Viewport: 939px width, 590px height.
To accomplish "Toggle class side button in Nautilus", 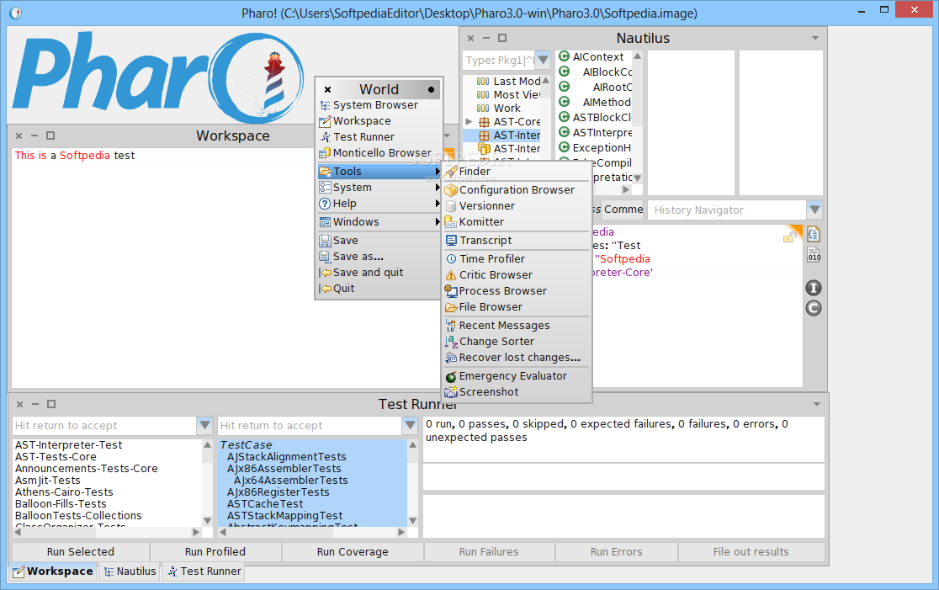I will pos(814,309).
